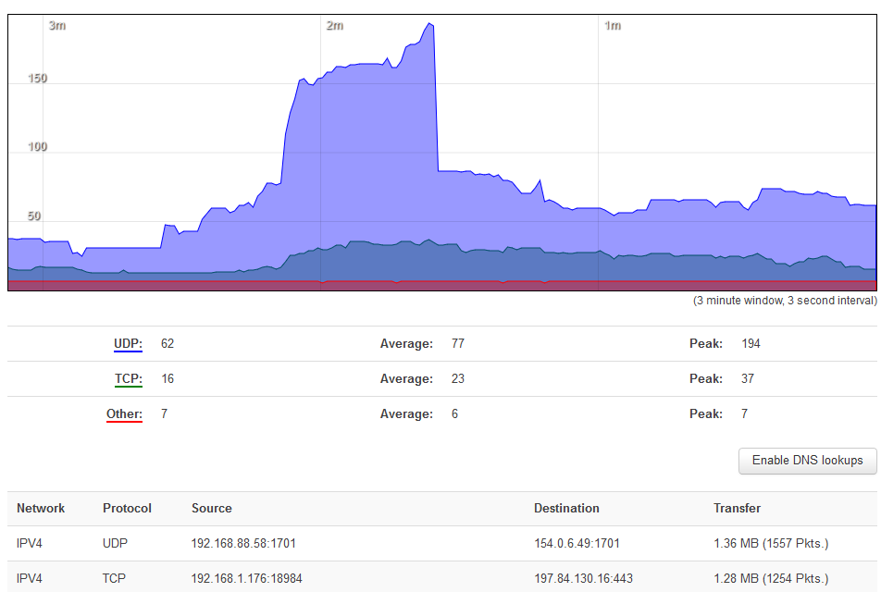
Task: Click the UDP average value 77
Action: (x=458, y=344)
